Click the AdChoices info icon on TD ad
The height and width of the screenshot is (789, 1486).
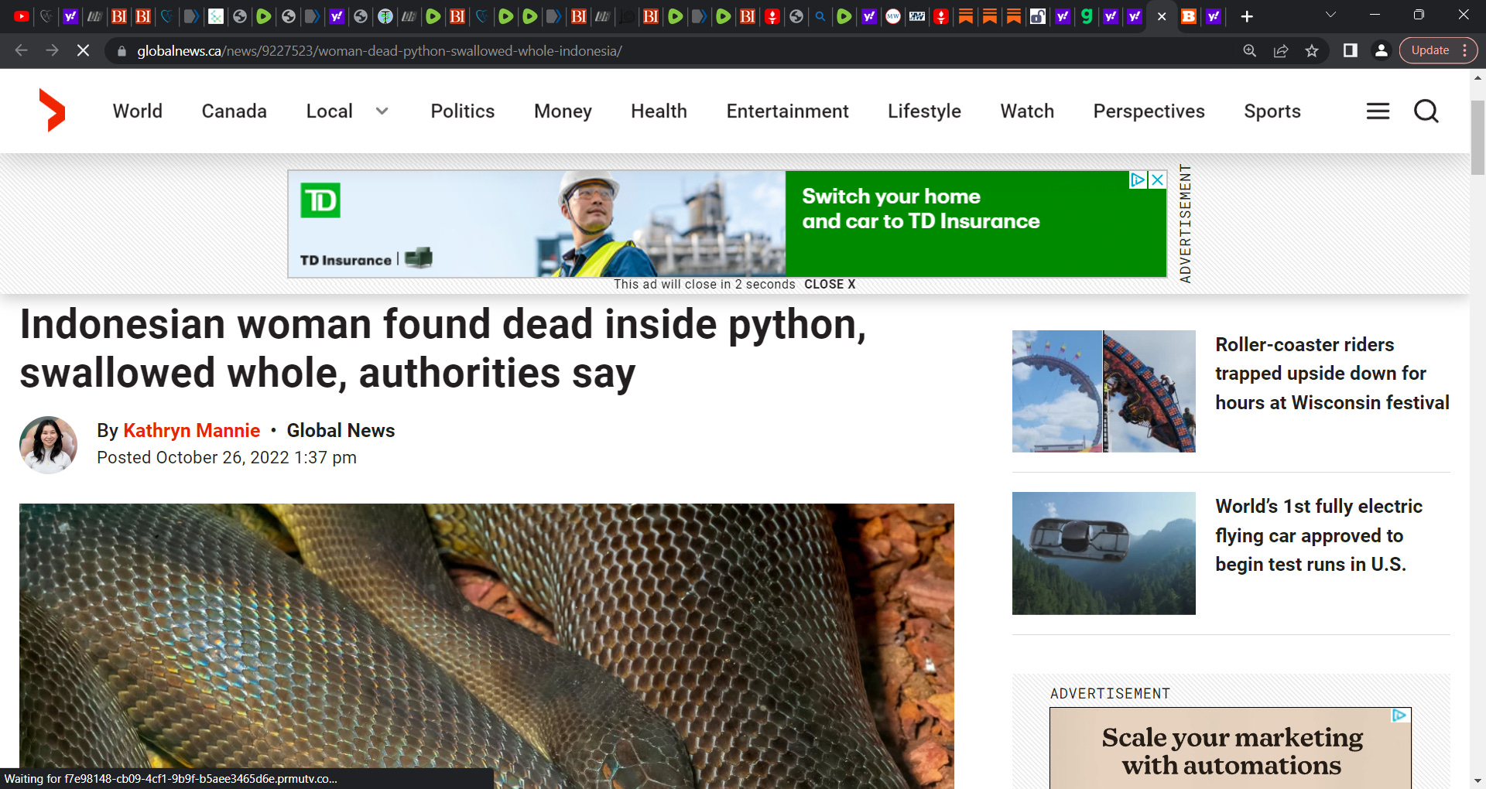[1136, 179]
